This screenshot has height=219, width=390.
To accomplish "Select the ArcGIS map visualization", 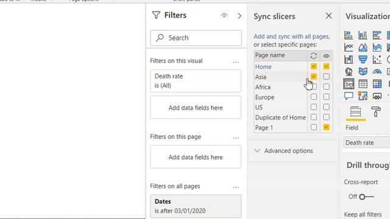I will 363,96.
